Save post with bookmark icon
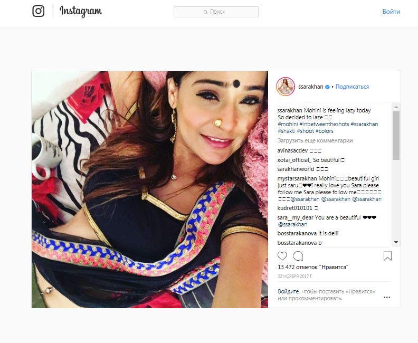The width and height of the screenshot is (418, 343). click(387, 256)
